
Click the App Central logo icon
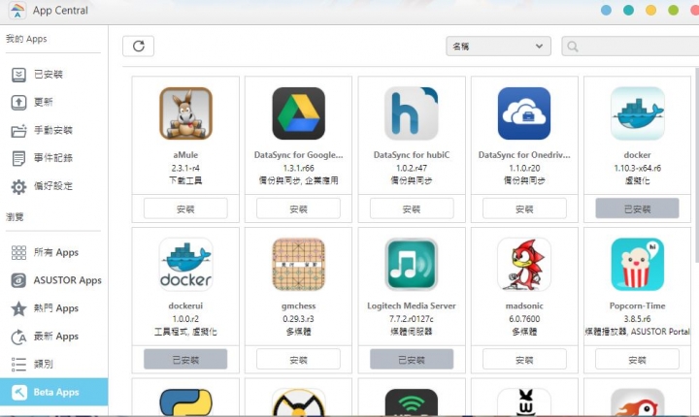coord(17,11)
